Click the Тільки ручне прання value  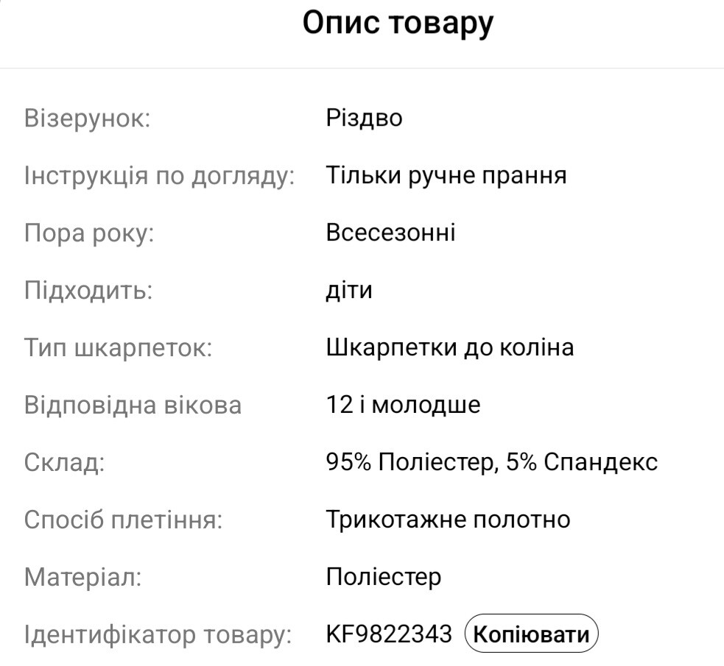pos(446,176)
